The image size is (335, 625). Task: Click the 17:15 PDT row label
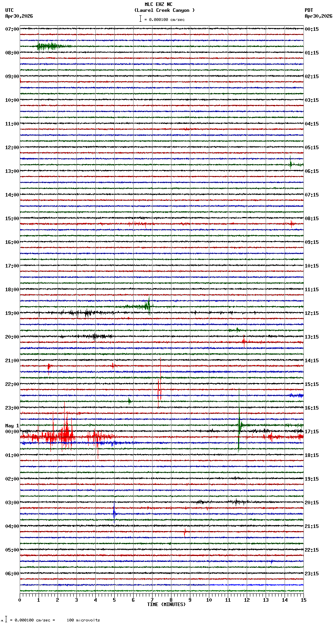[312, 432]
